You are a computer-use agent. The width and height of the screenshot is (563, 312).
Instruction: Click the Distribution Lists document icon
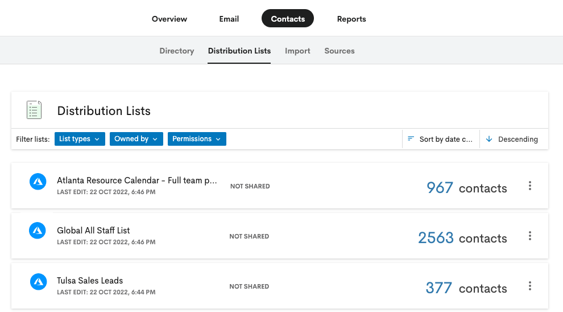tap(34, 110)
